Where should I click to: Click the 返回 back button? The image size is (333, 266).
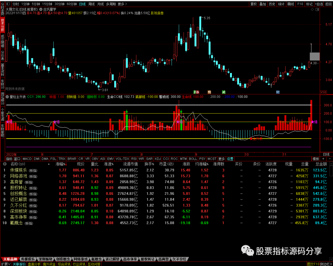(x=328, y=4)
